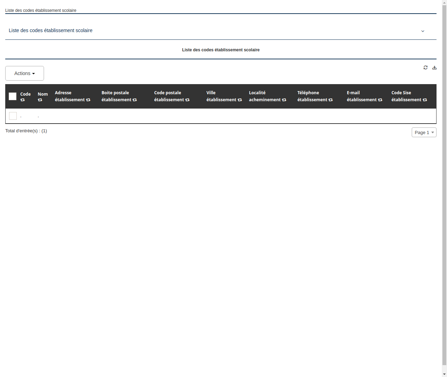Sort by Code Sise établissement column

425,100
